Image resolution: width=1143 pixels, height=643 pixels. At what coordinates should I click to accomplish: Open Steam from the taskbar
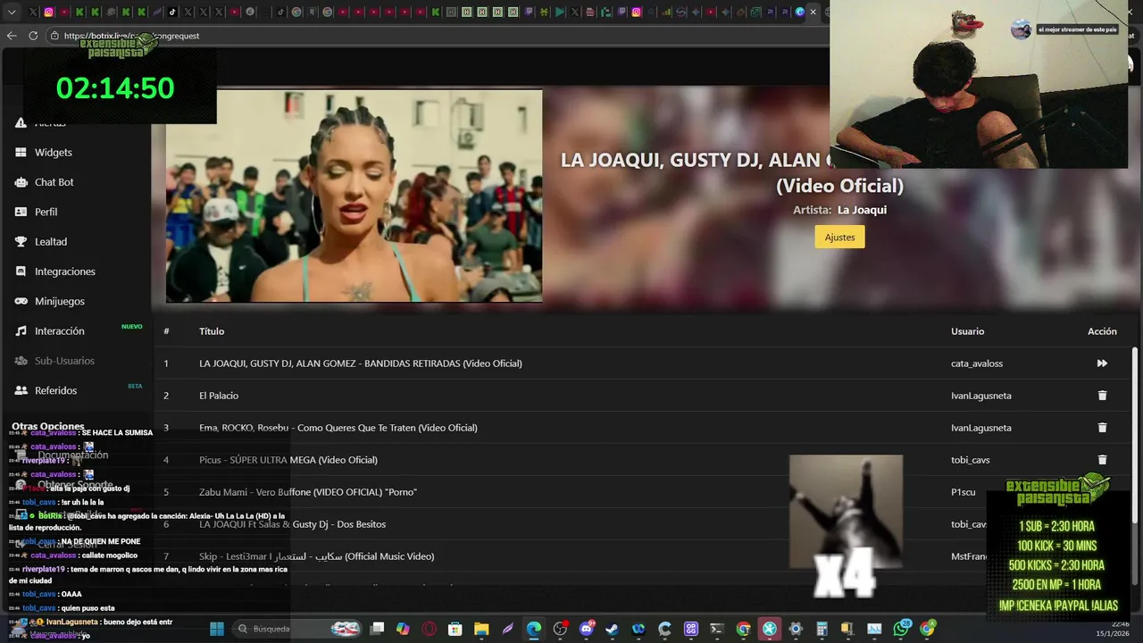612,629
